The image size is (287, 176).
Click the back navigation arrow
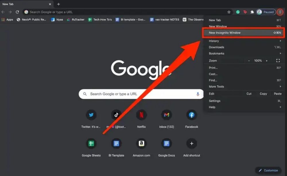(x=3, y=12)
